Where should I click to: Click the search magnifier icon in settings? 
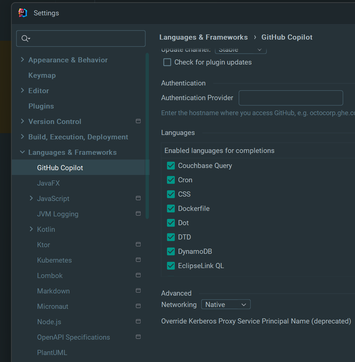(x=25, y=39)
